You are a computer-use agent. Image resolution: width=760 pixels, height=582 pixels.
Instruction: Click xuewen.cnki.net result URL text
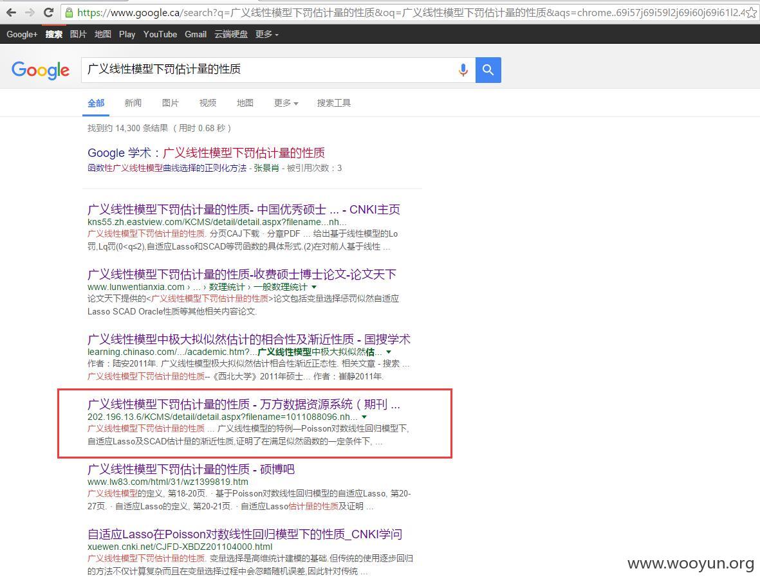180,547
